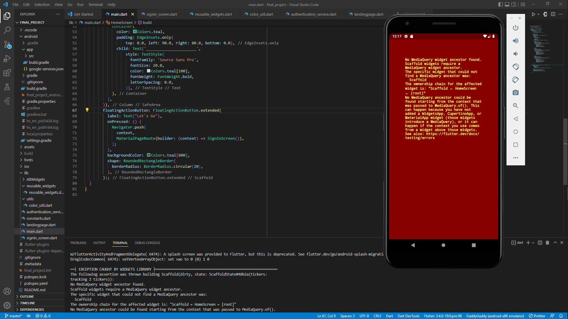This screenshot has width=568, height=319.
Task: Take a screenshot with the emulator camera icon
Action: [516, 92]
